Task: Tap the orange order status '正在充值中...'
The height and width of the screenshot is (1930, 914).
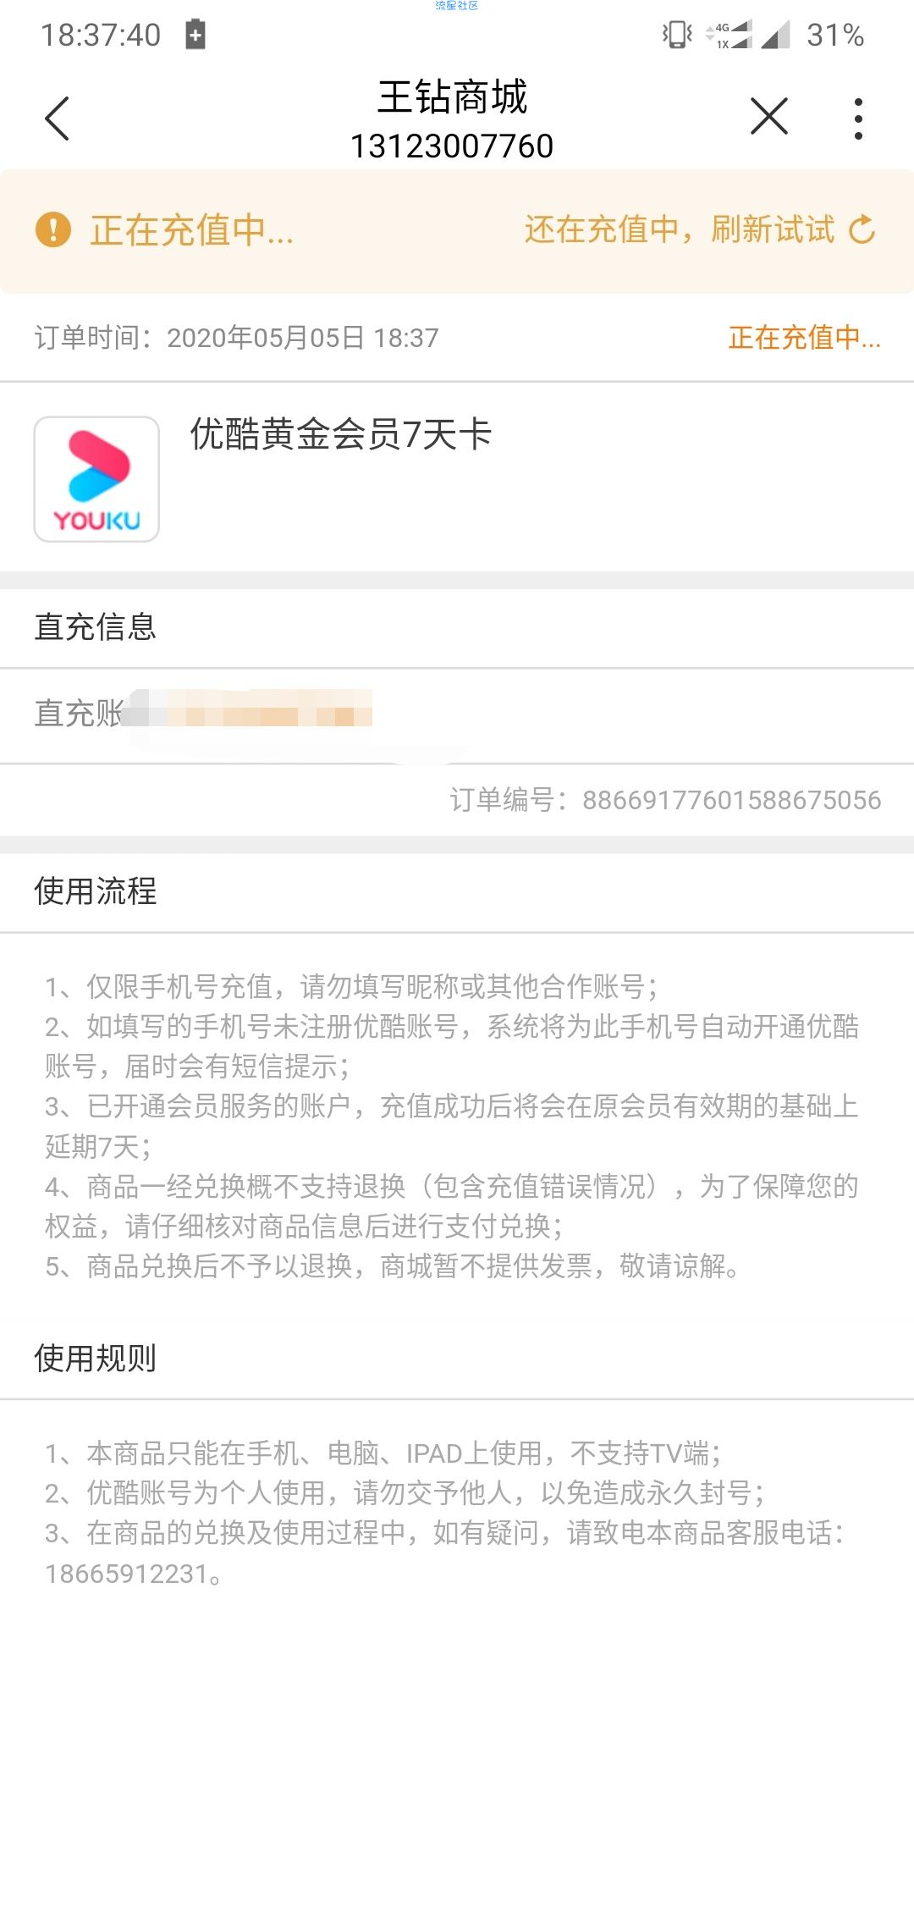Action: point(805,338)
